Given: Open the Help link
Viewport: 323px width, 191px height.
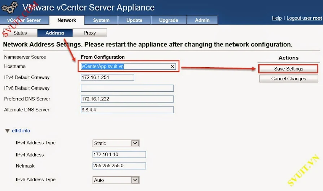Looking at the screenshot, I should (x=277, y=18).
